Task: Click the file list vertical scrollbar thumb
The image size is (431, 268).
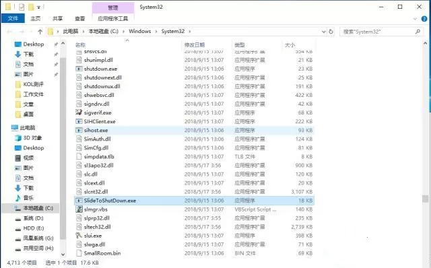Action: tap(425, 199)
